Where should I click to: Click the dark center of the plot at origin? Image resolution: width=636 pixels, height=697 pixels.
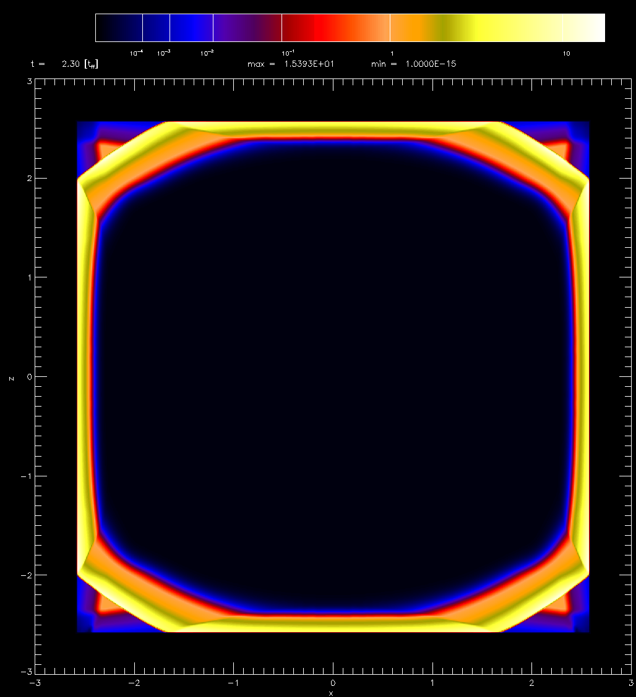click(x=333, y=377)
